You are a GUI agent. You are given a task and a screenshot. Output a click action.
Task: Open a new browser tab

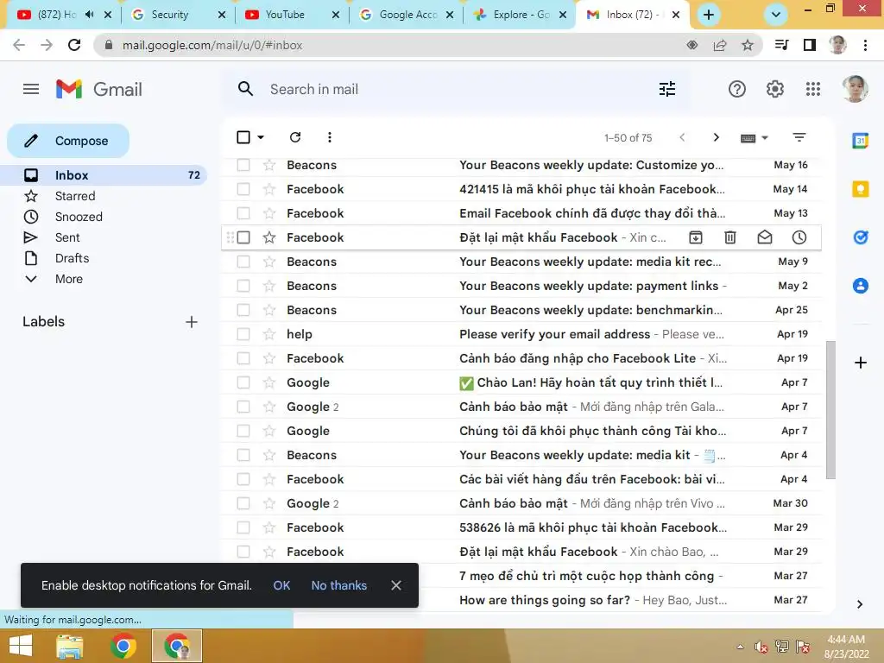pos(709,15)
